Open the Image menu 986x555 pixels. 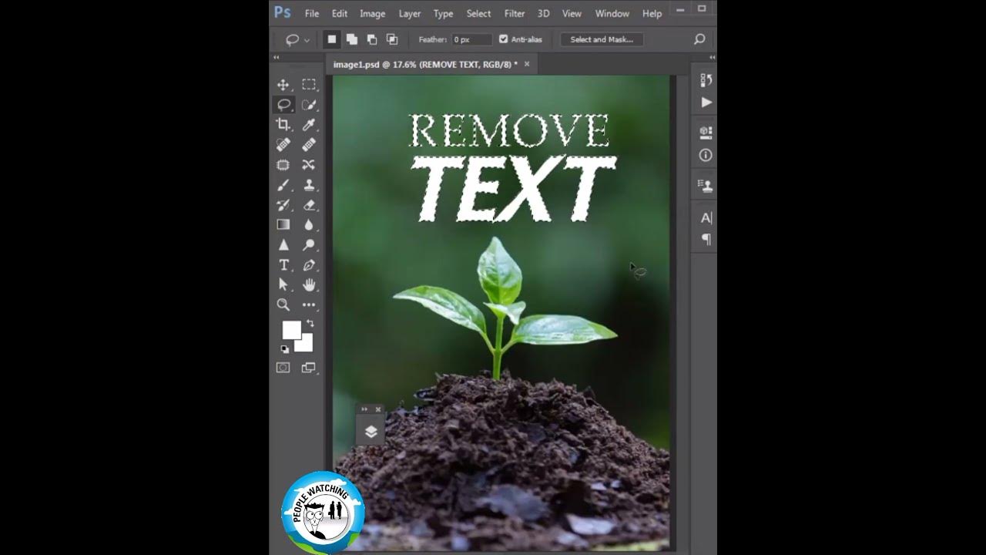(373, 14)
